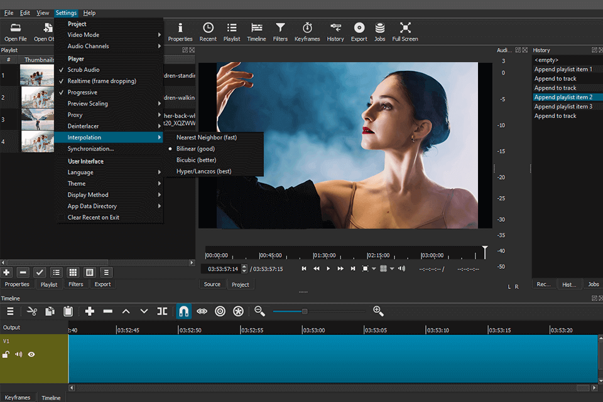This screenshot has height=402, width=603.
Task: Click Synchronization... in Settings menu
Action: (x=90, y=149)
